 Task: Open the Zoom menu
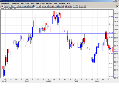point(55,4)
